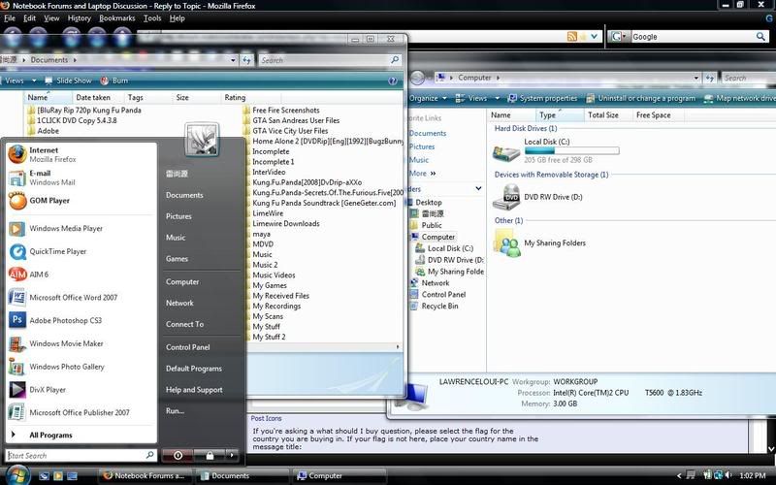The image size is (776, 485).
Task: Open Local Disk (C:) drive icon
Action: point(506,151)
